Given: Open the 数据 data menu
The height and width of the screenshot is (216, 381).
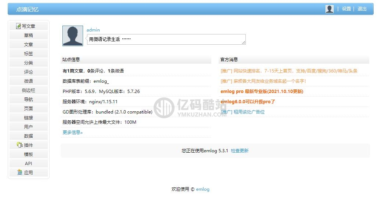Looking at the screenshot, I should [x=28, y=136].
